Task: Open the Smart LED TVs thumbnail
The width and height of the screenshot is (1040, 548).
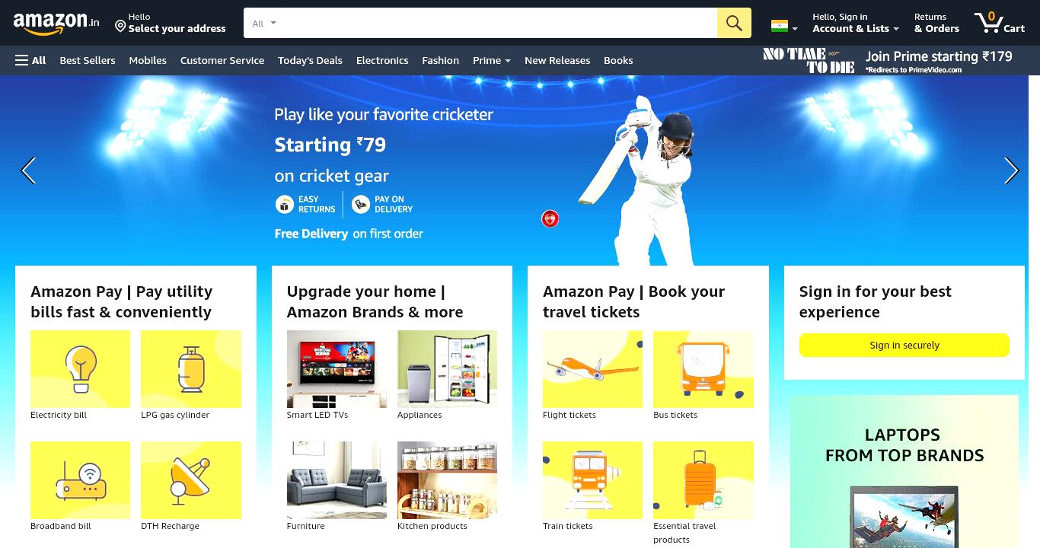Action: coord(337,369)
